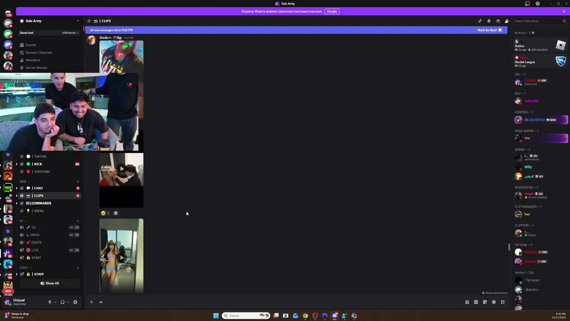
Task: Open notification settings bell icon
Action: 489,21
